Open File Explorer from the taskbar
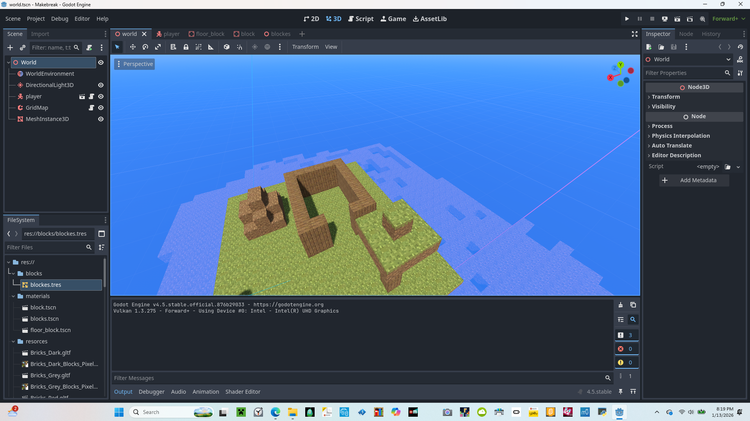Viewport: 750px width, 421px height. [x=293, y=412]
